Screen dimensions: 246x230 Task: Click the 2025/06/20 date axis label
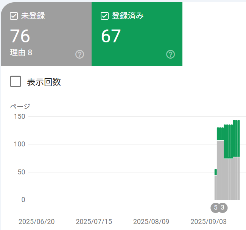[36, 221]
